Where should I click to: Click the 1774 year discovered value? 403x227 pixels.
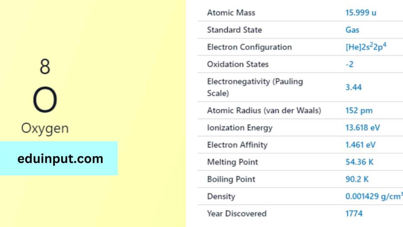coord(354,214)
